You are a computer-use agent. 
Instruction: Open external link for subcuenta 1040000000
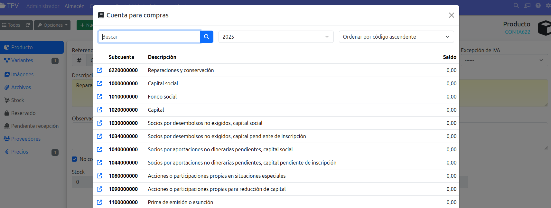[x=99, y=149]
